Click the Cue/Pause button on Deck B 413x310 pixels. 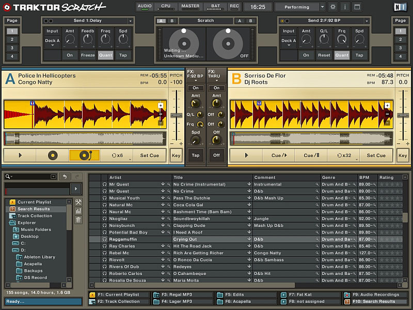click(312, 155)
